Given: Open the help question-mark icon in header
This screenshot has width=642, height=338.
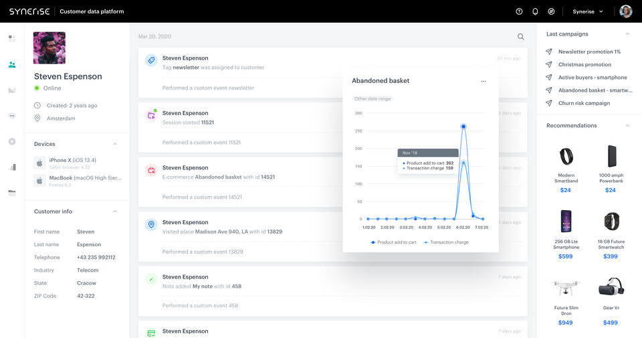Looking at the screenshot, I should point(519,11).
